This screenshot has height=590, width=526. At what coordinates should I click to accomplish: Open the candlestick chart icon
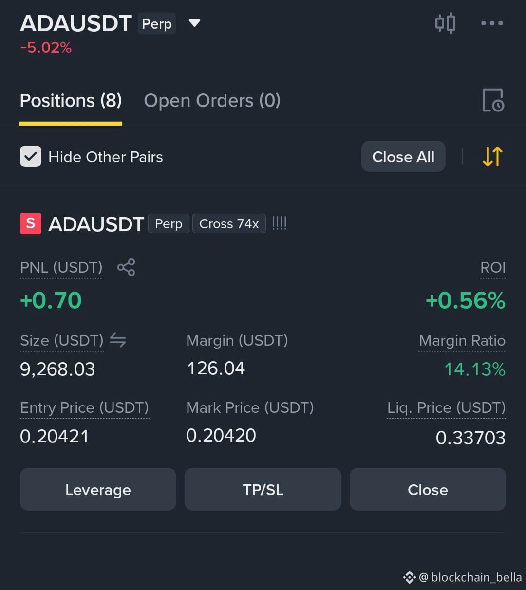point(445,23)
